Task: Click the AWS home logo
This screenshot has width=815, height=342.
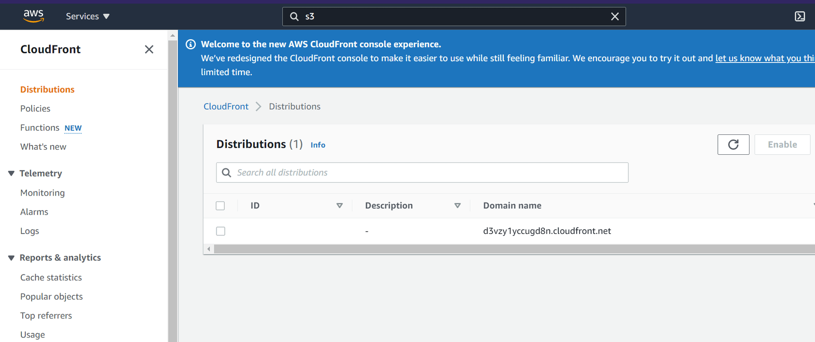Action: (x=33, y=16)
